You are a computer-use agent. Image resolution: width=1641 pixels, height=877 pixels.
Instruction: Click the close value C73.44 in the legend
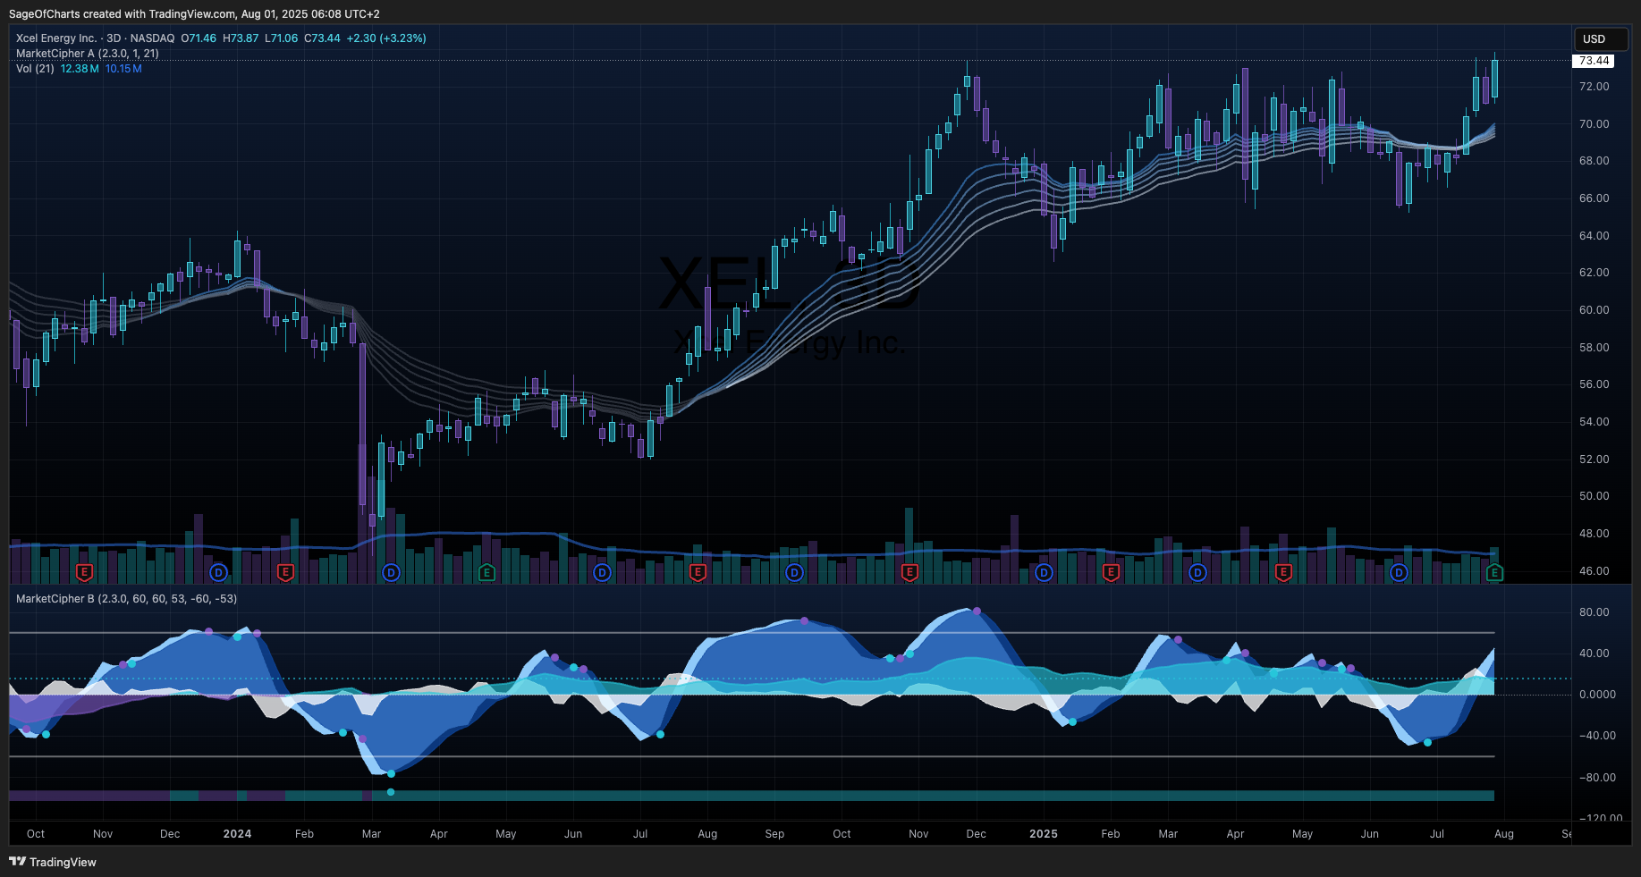click(x=322, y=38)
